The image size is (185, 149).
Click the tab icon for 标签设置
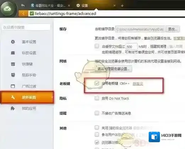tap(13, 53)
